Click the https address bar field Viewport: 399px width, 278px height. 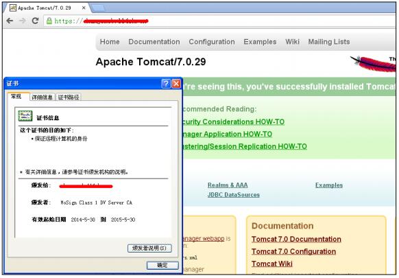[x=219, y=21]
